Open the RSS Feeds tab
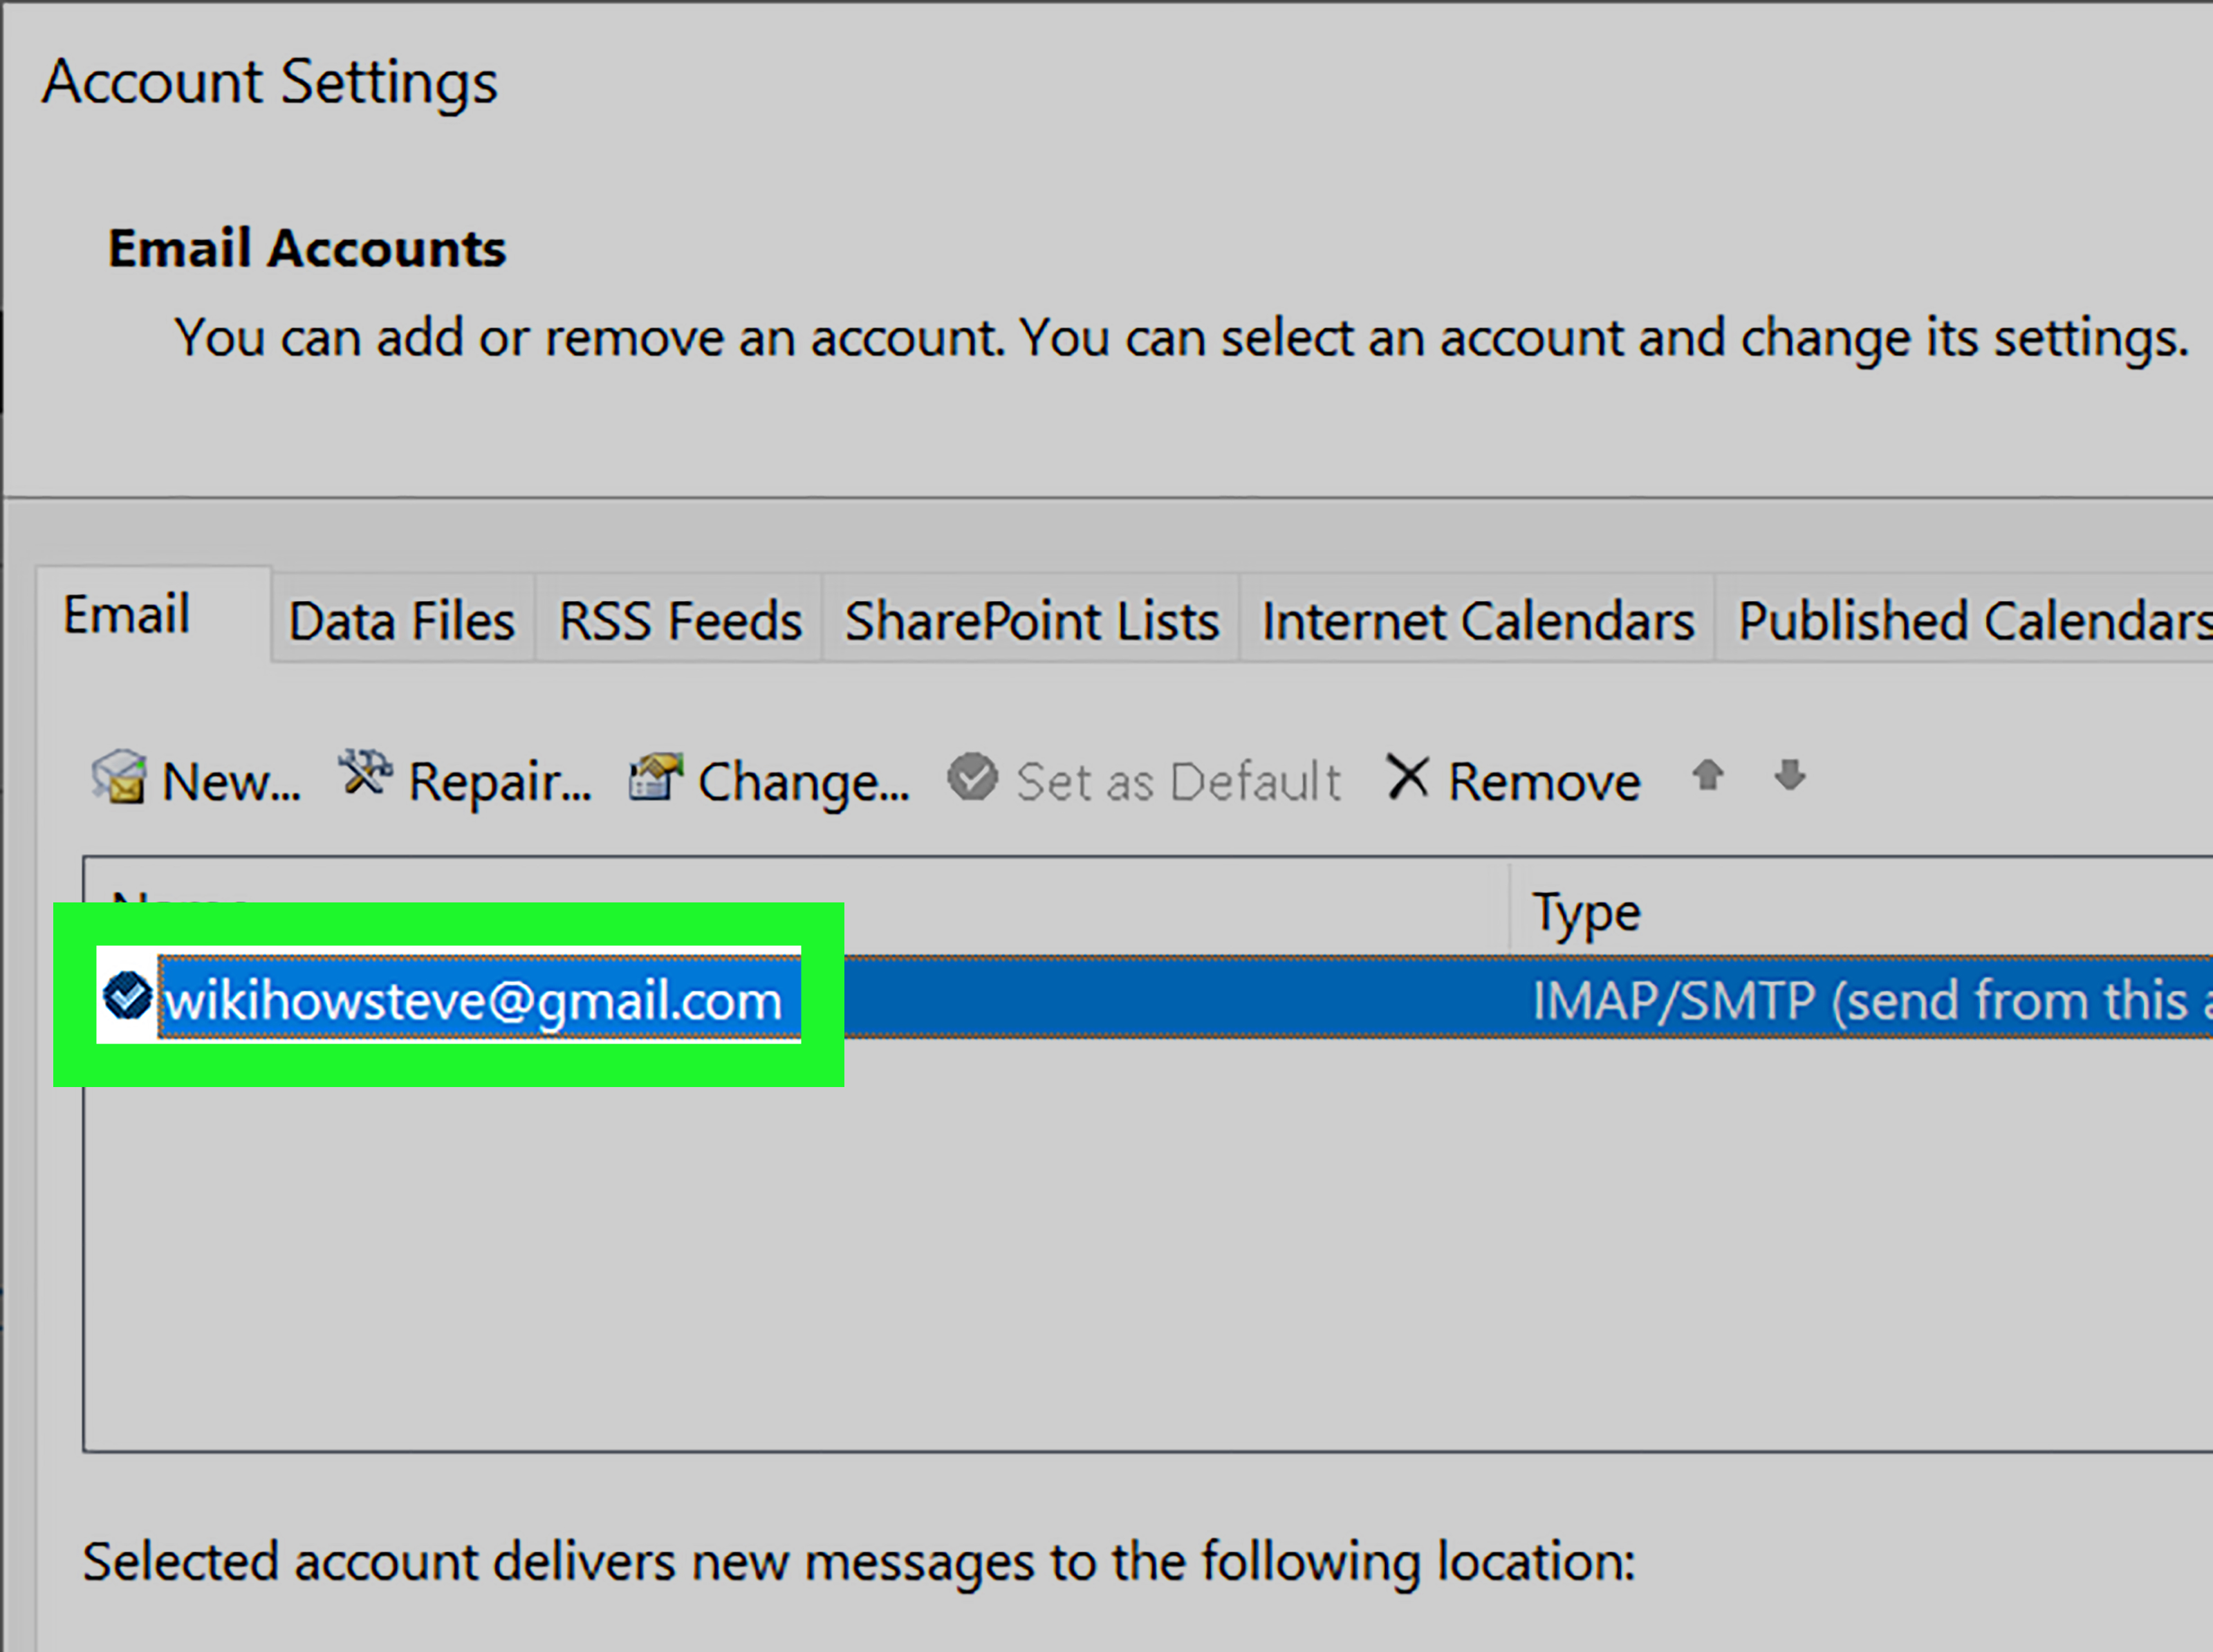Screen dimensions: 2213x1652 tap(680, 621)
